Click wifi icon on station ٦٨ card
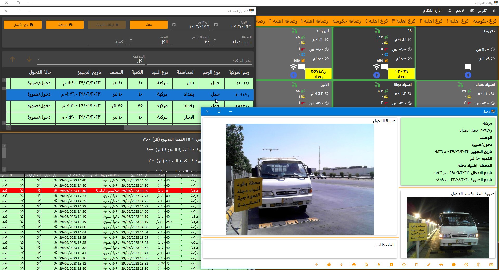This screenshot has width=499, height=270. (376, 67)
